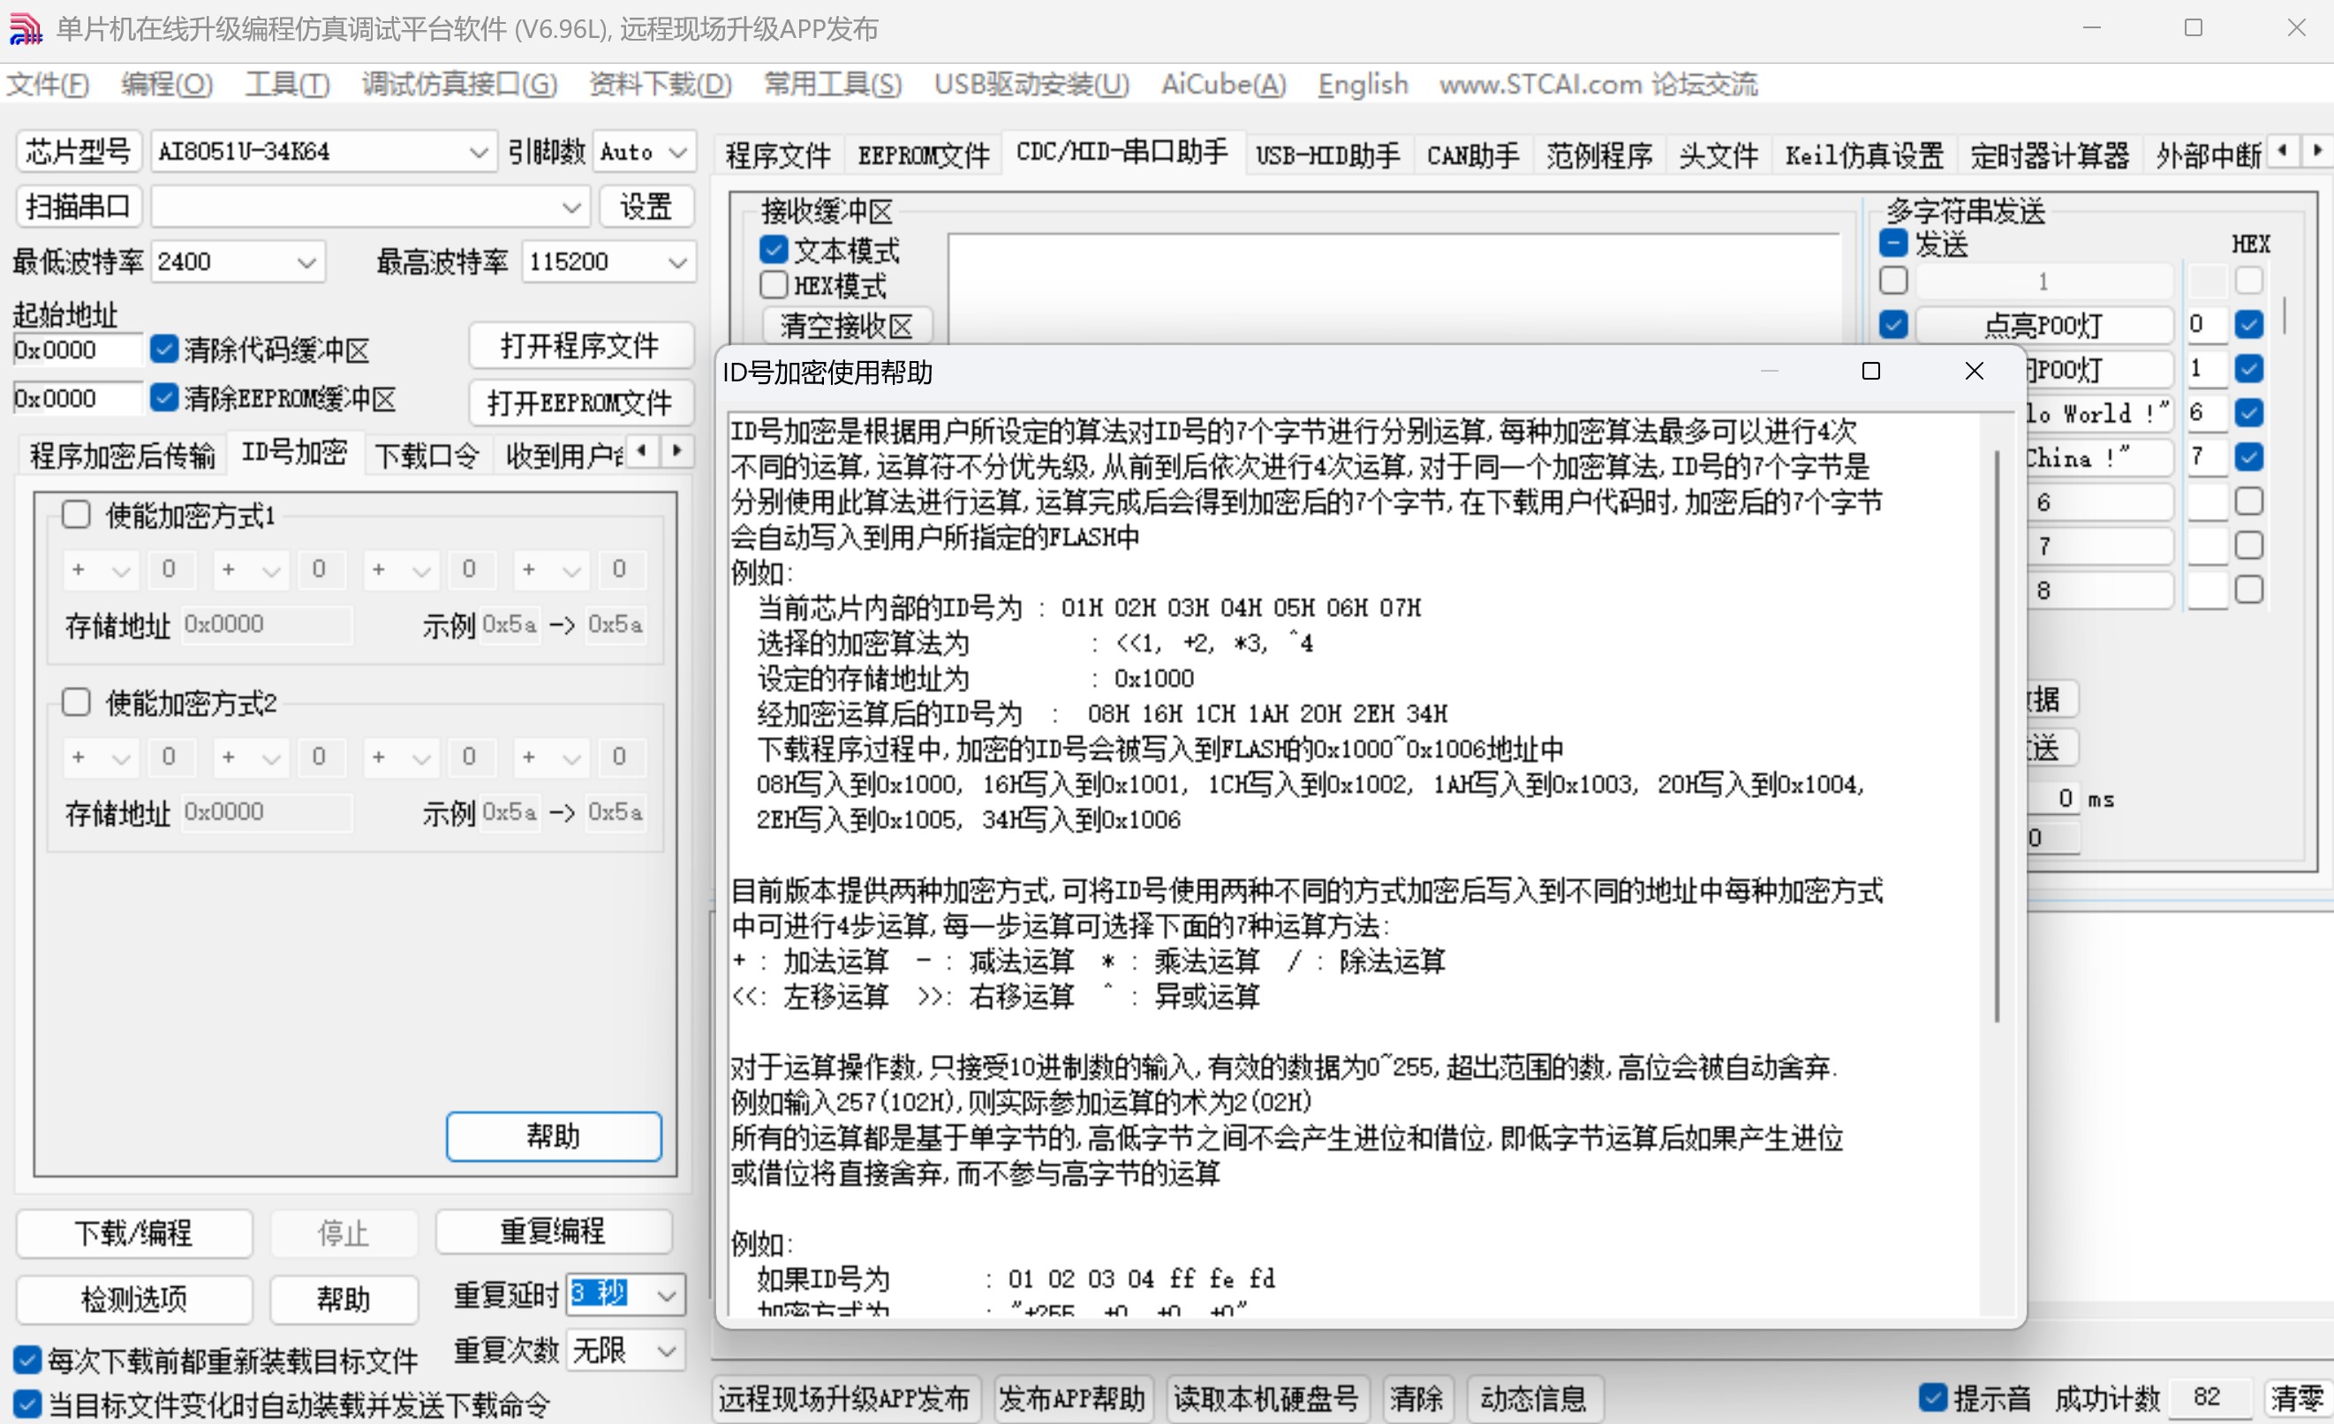Click the 帮助 button in the ID号加密 panel
This screenshot has height=1424, width=2334.
click(553, 1135)
